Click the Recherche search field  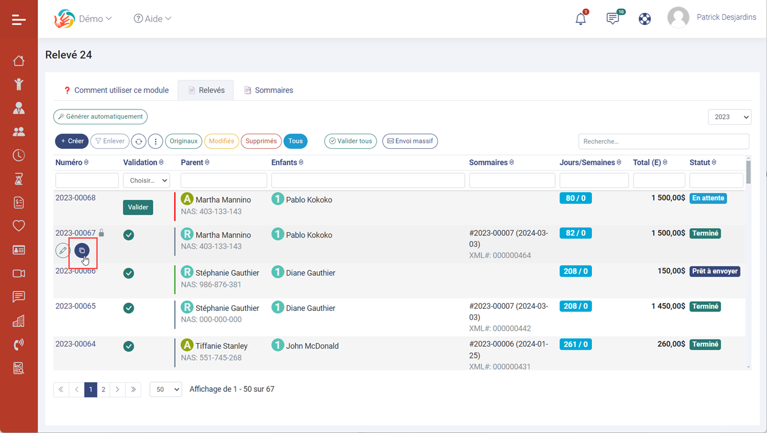664,141
